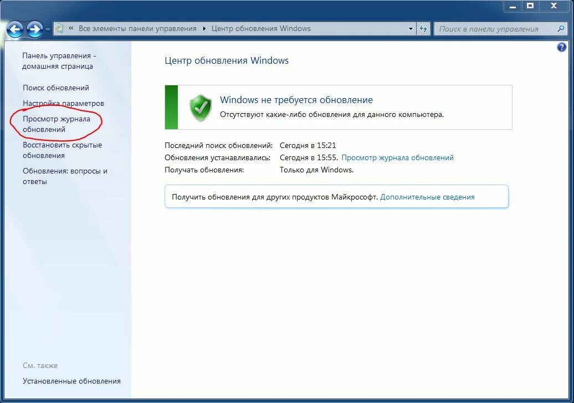Open 'Настройка параметров' in the sidebar
The image size is (574, 403).
coord(63,103)
